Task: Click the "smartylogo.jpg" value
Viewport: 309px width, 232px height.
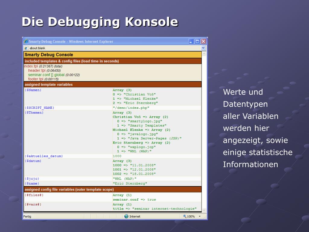Action: point(145,121)
